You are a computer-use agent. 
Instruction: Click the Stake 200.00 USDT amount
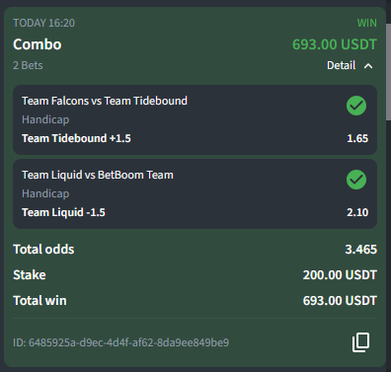click(340, 275)
